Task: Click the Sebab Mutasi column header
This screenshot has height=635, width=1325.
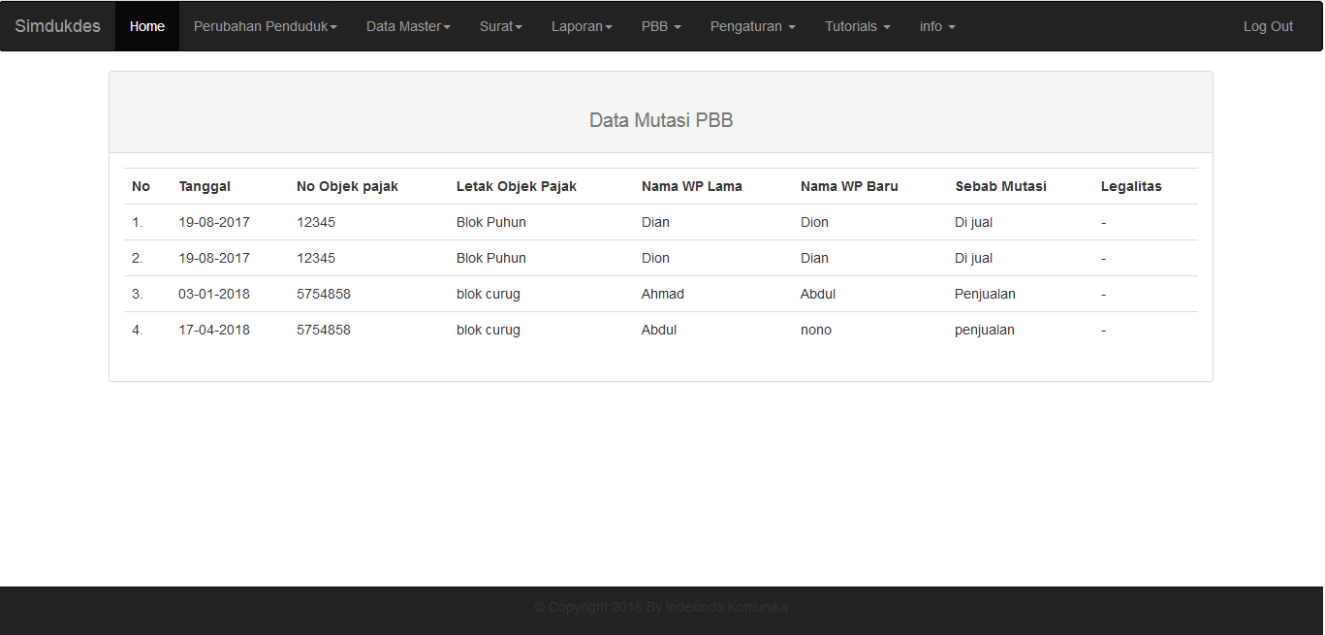Action: [1000, 186]
